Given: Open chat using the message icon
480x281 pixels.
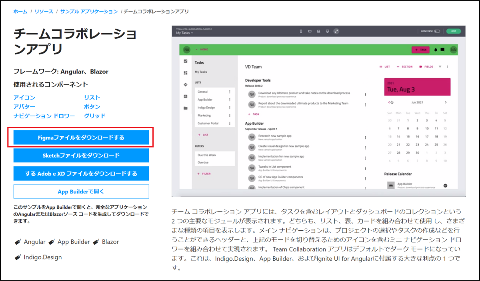Looking at the screenshot, I should click(x=443, y=50).
